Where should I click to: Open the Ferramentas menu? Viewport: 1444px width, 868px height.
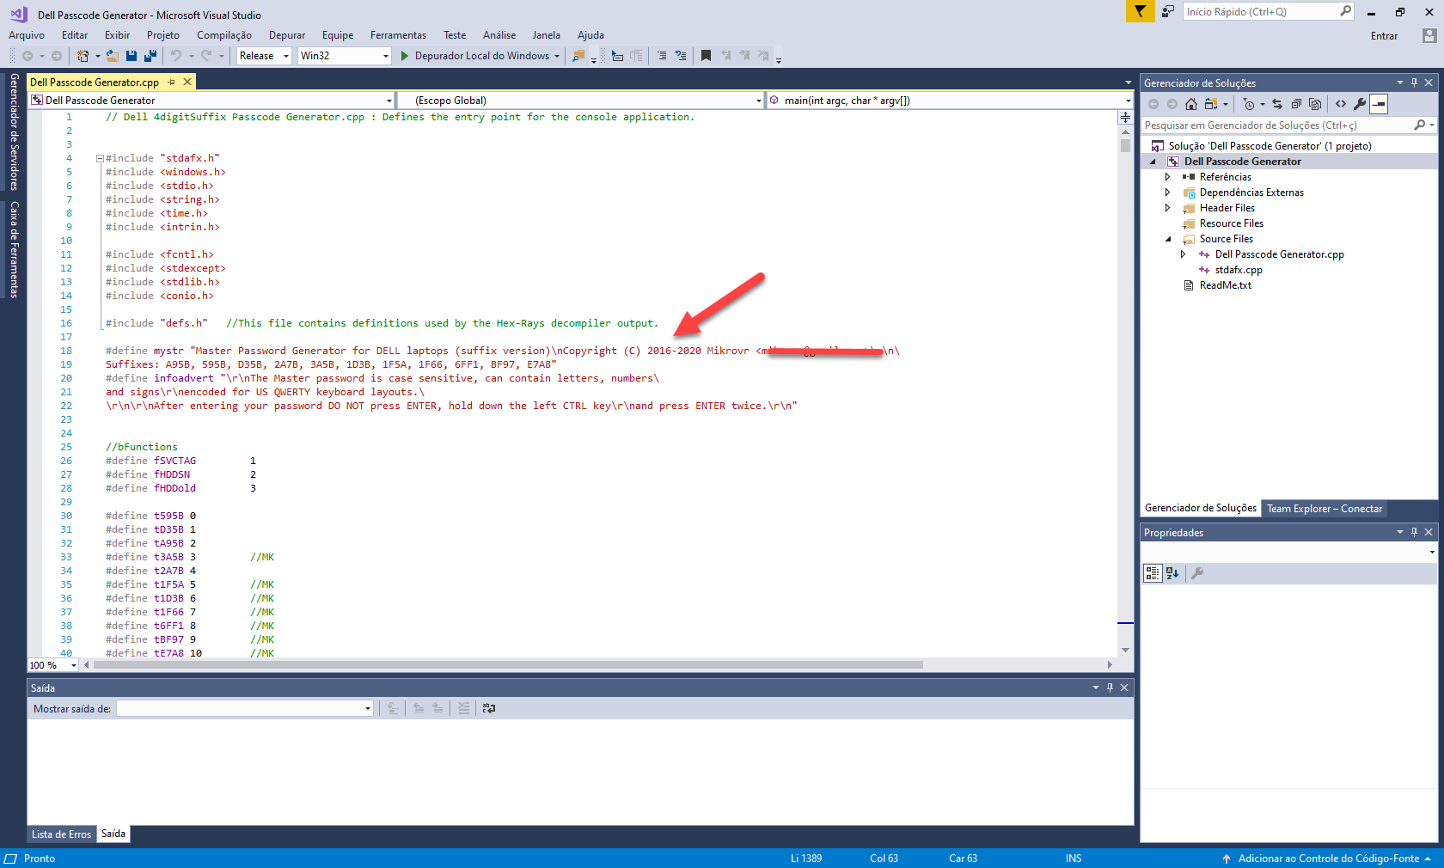coord(398,35)
